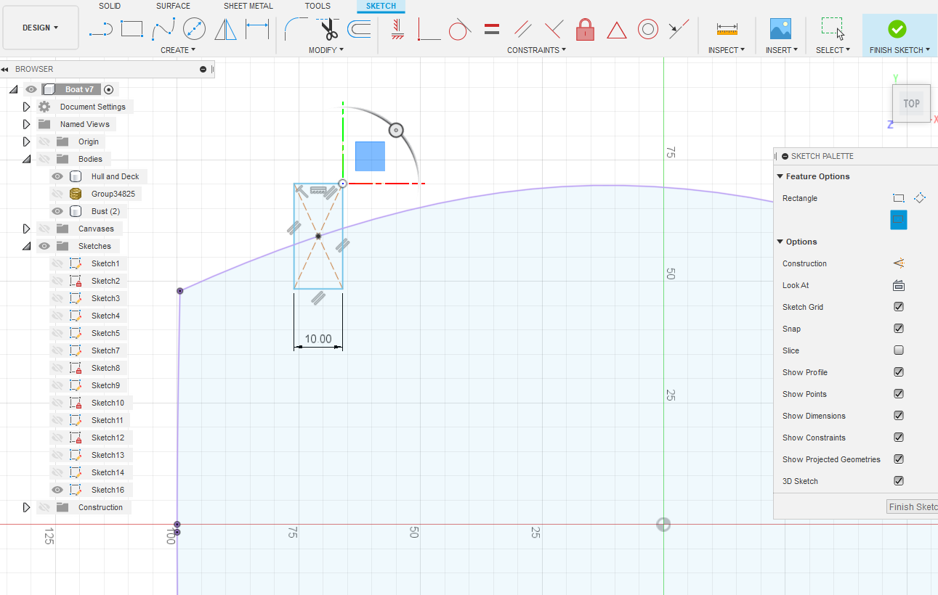
Task: Select the Mirror sketch tool
Action: coord(226,29)
